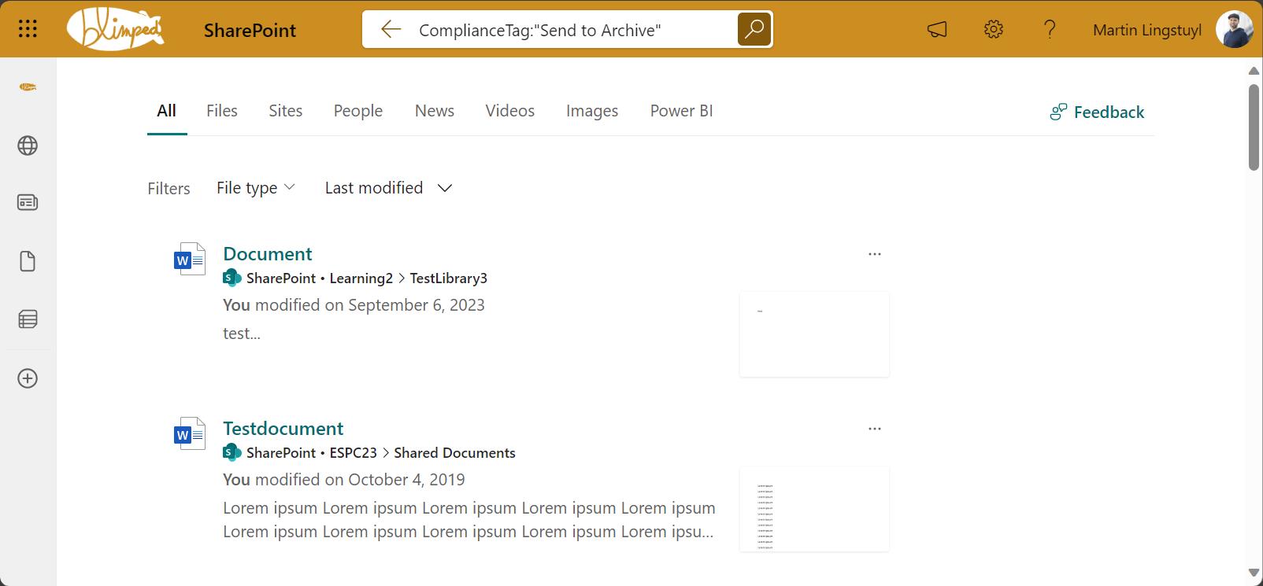Screen dimensions: 1263x586
Task: Open the globe My sites sidebar icon
Action: point(28,146)
